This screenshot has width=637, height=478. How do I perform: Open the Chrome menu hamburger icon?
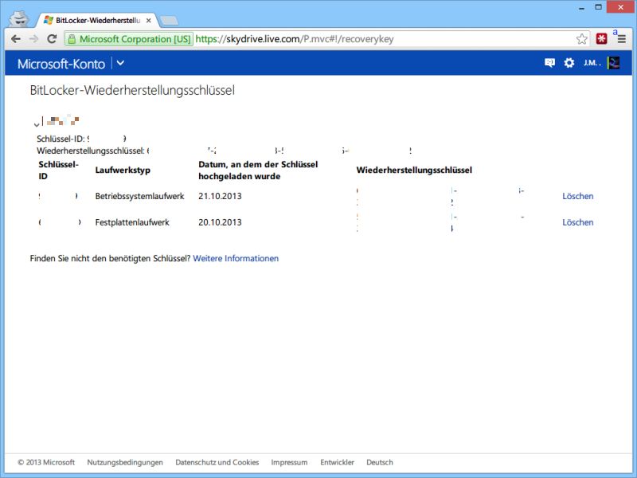tap(622, 39)
